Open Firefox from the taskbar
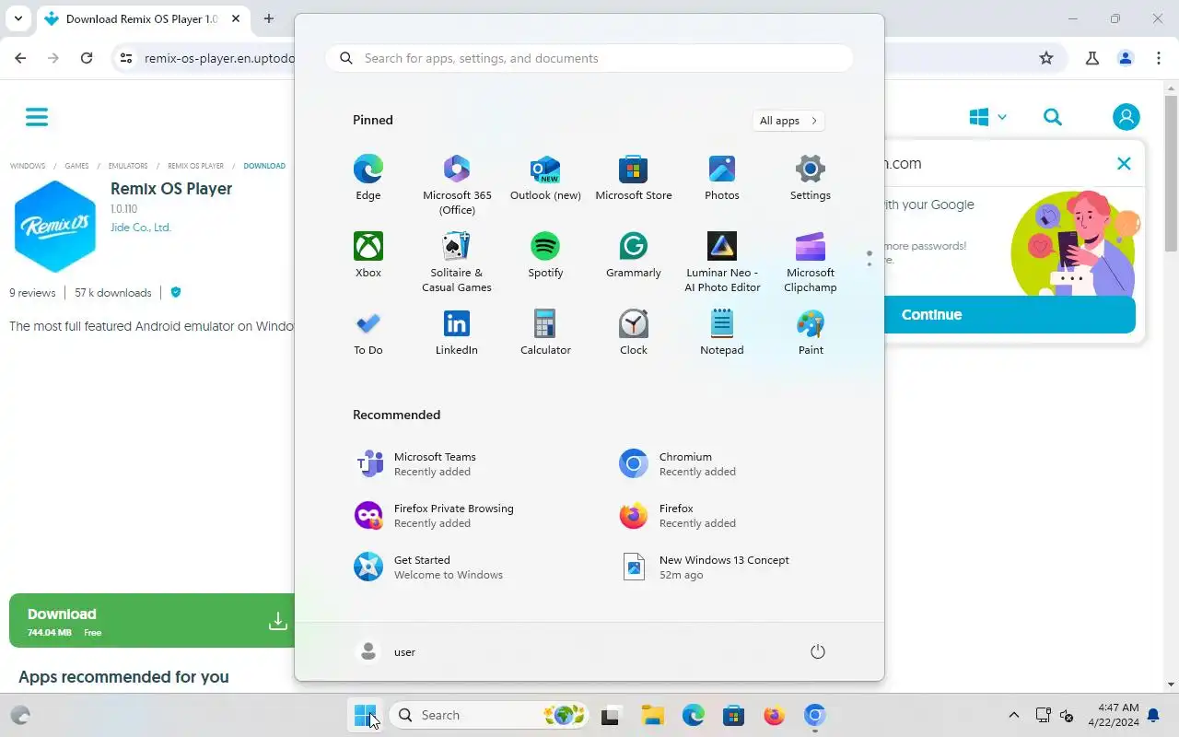The width and height of the screenshot is (1179, 737). 774,715
